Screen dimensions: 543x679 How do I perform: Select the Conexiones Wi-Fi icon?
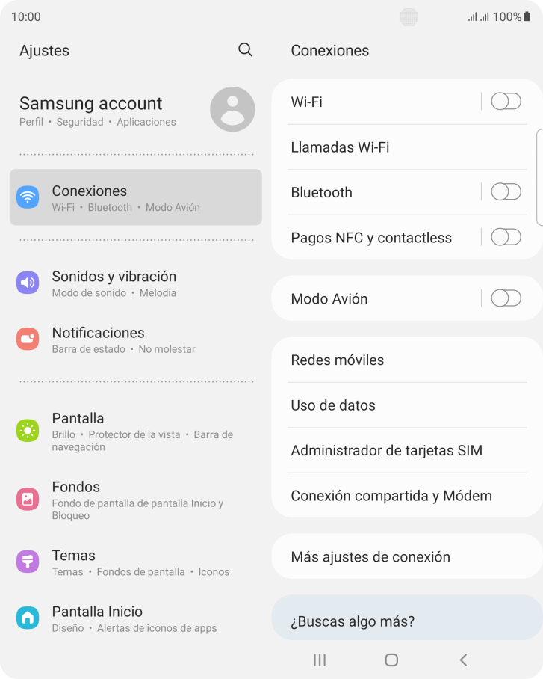[x=28, y=197]
